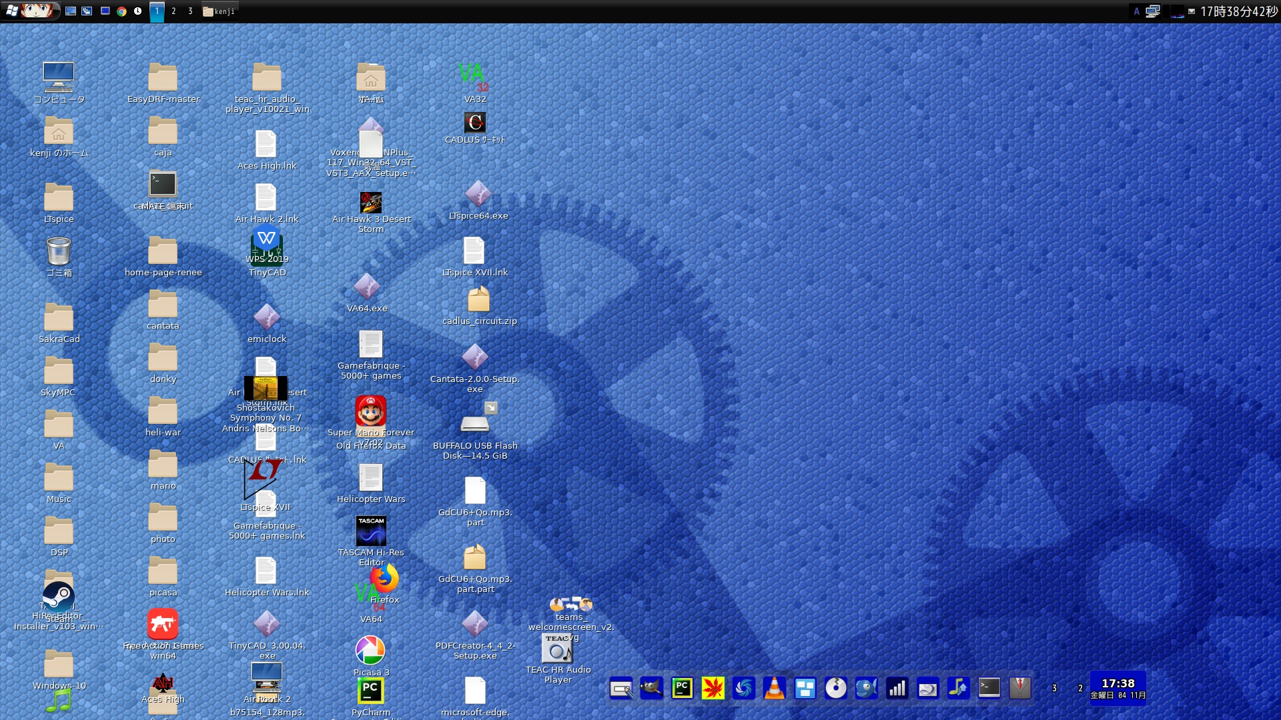Switch to workspace 3 in top panel

click(x=190, y=11)
